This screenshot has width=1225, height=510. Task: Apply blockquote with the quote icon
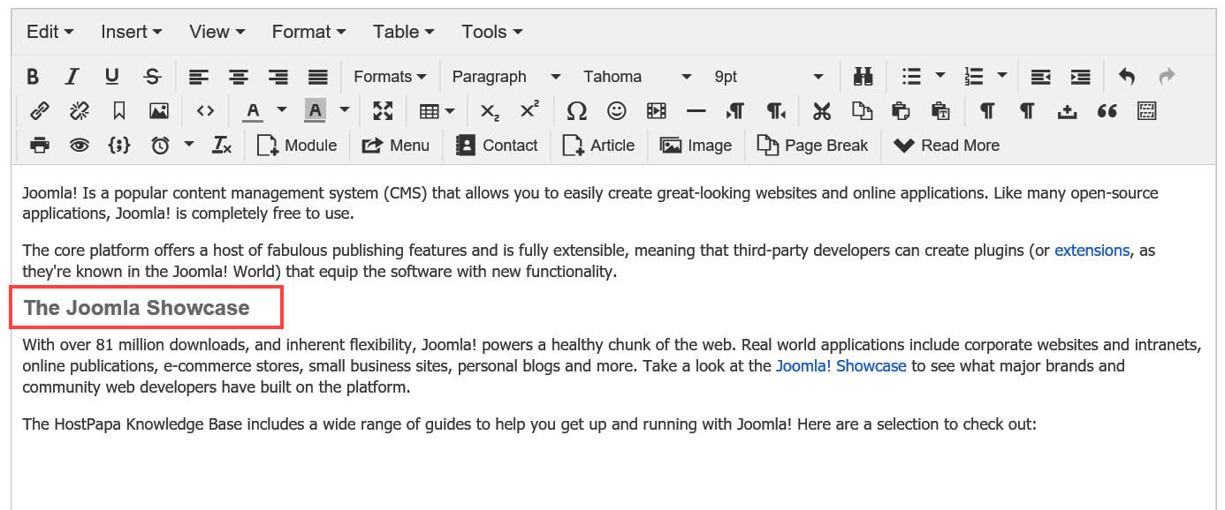point(1107,111)
